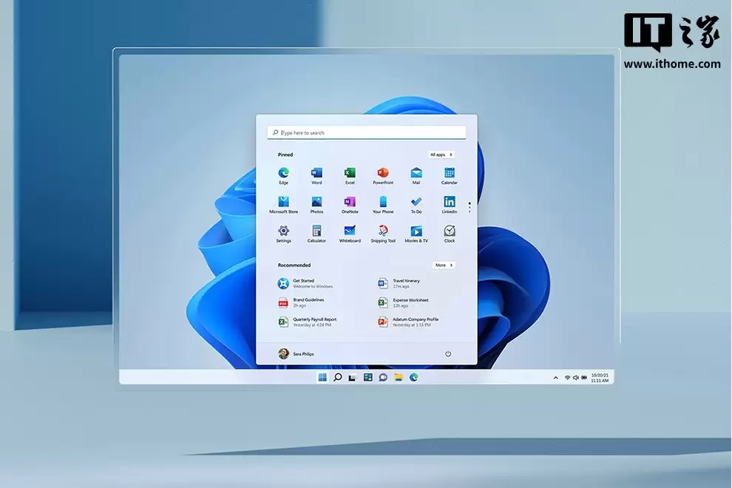Expand hidden icons in the system tray
Image resolution: width=732 pixels, height=488 pixels.
click(556, 377)
